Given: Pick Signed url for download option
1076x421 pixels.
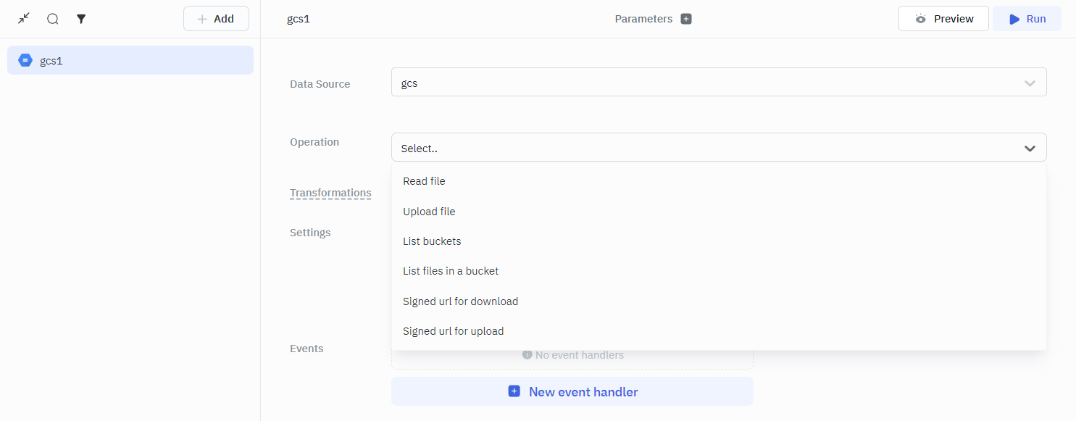Looking at the screenshot, I should (460, 301).
